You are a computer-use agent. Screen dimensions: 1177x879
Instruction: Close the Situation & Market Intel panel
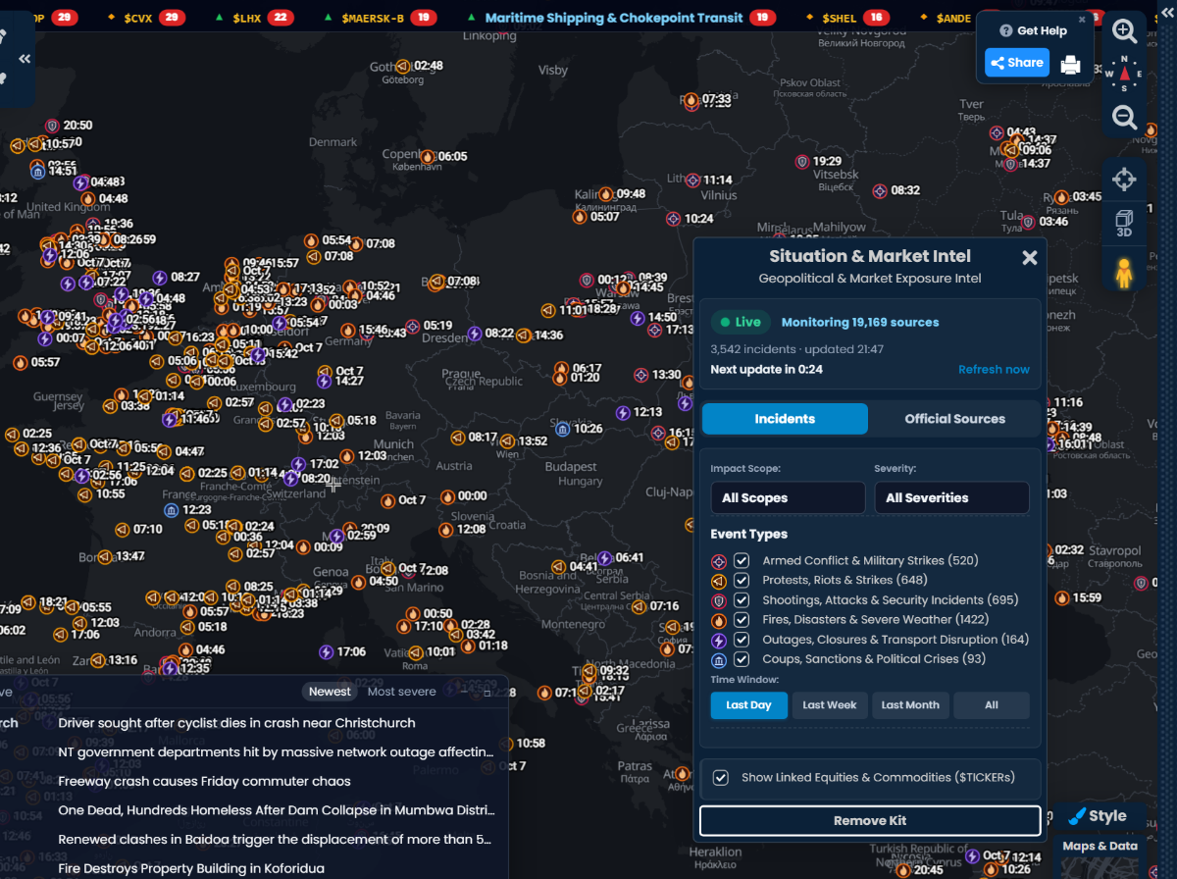[x=1029, y=258]
